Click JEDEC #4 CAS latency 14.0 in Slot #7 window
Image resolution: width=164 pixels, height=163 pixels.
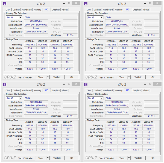click(x=111, y=129)
